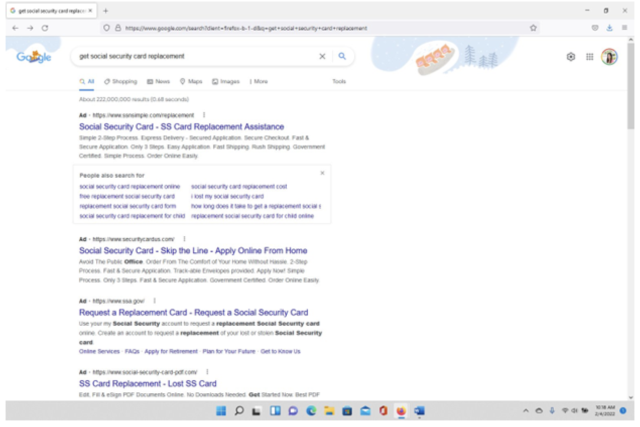Click 'replacement social security card for child online'
640x427 pixels.
click(252, 216)
